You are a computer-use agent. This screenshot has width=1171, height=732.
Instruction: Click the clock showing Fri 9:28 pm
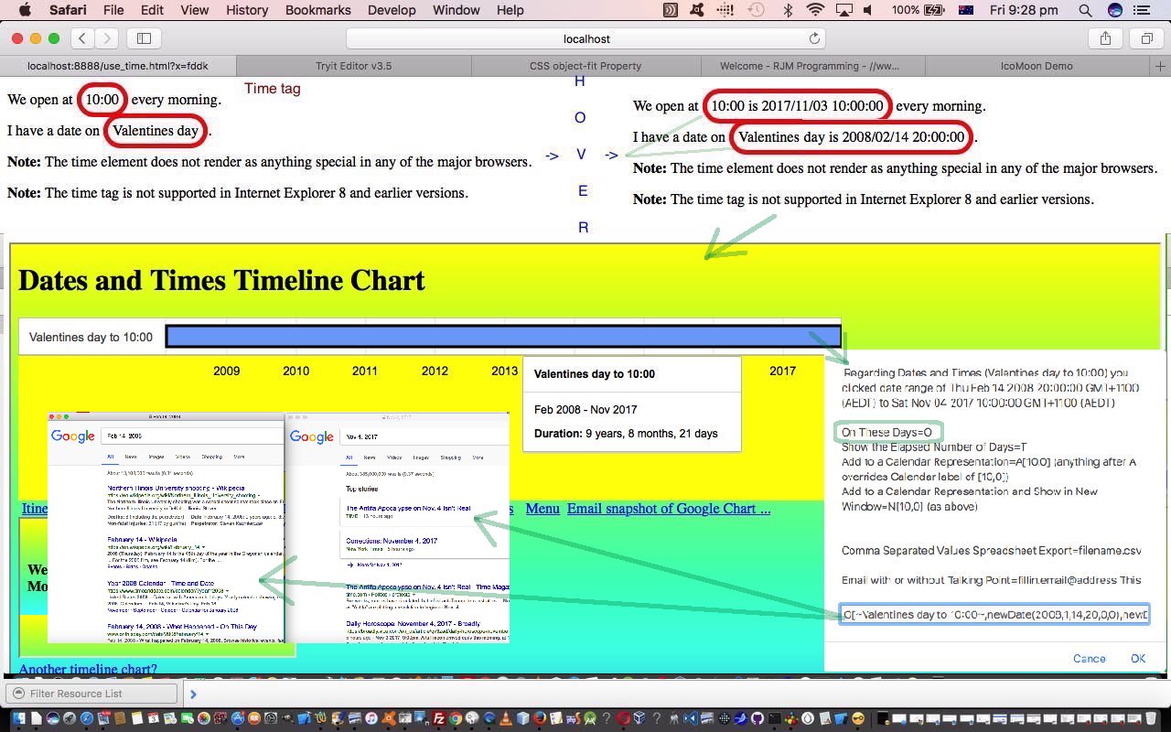click(1024, 10)
